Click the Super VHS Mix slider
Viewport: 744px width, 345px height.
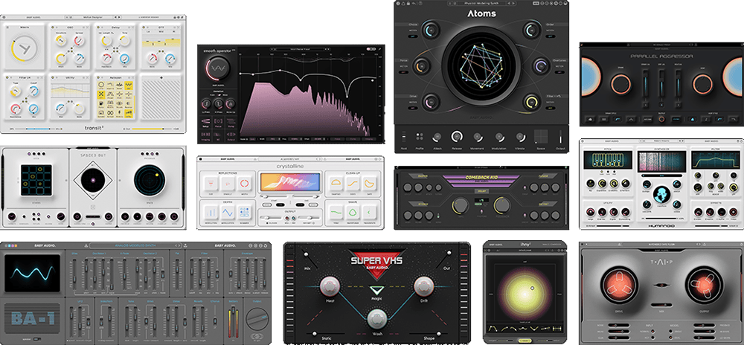tap(310, 259)
